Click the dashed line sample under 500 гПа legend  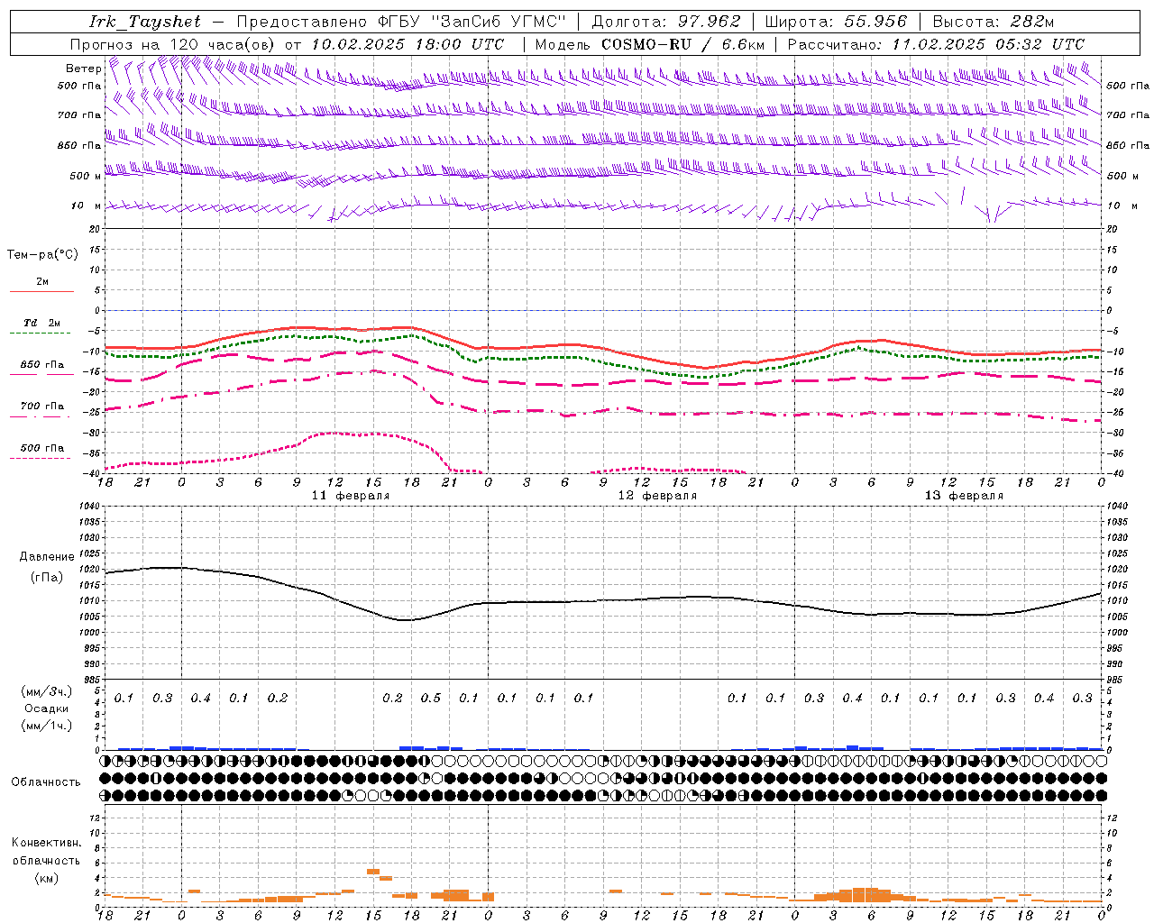point(41,459)
